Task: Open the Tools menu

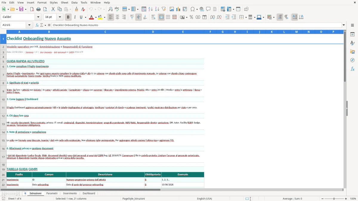Action: tap(84, 2)
